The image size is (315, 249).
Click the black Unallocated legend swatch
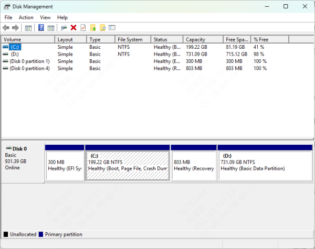(x=6, y=234)
